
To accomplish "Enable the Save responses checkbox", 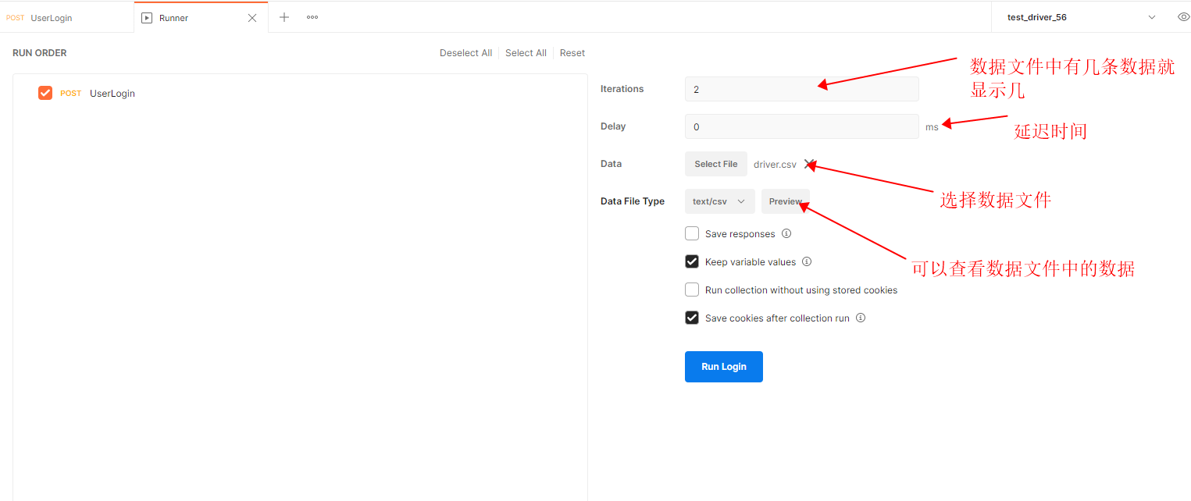I will click(692, 233).
